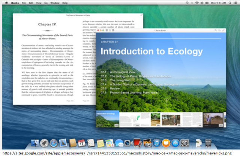Screen dimensions: 240x157
Task: Open iPhoto icon in Dock
Action: point(147,143)
